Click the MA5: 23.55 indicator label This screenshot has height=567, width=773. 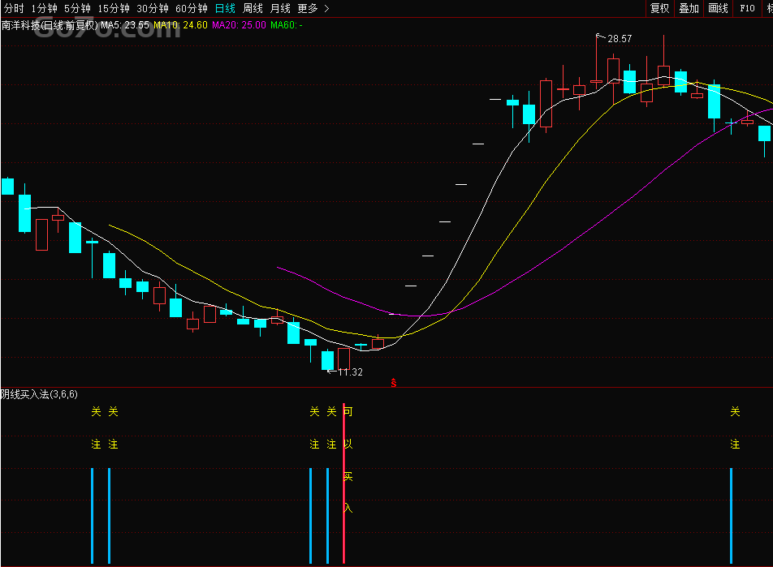point(125,25)
